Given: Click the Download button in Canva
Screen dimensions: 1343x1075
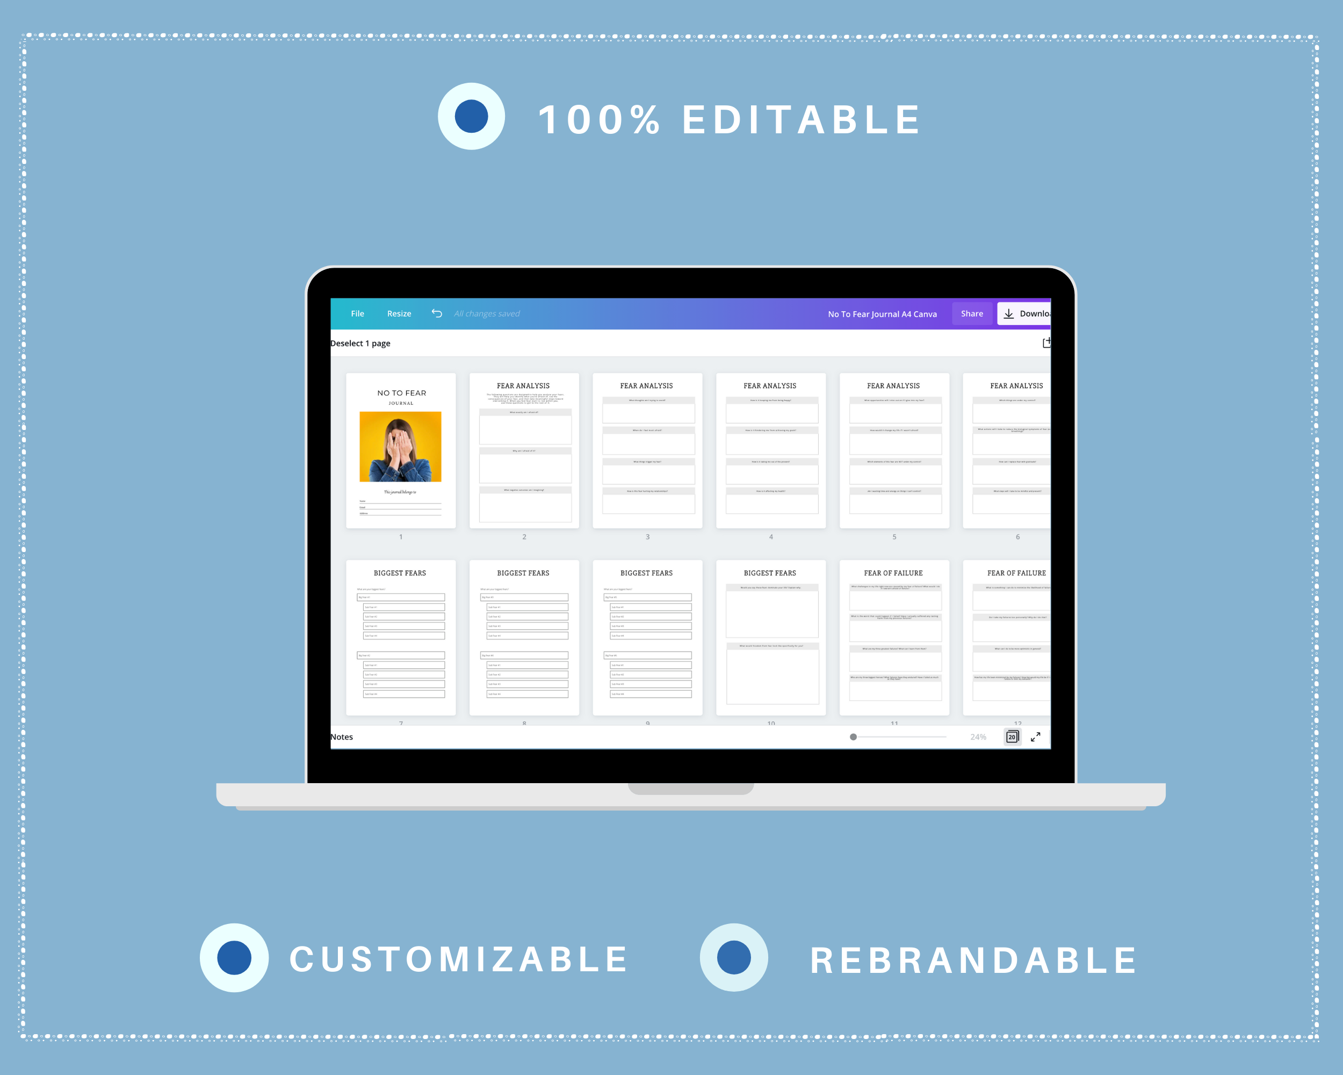Looking at the screenshot, I should [1025, 314].
